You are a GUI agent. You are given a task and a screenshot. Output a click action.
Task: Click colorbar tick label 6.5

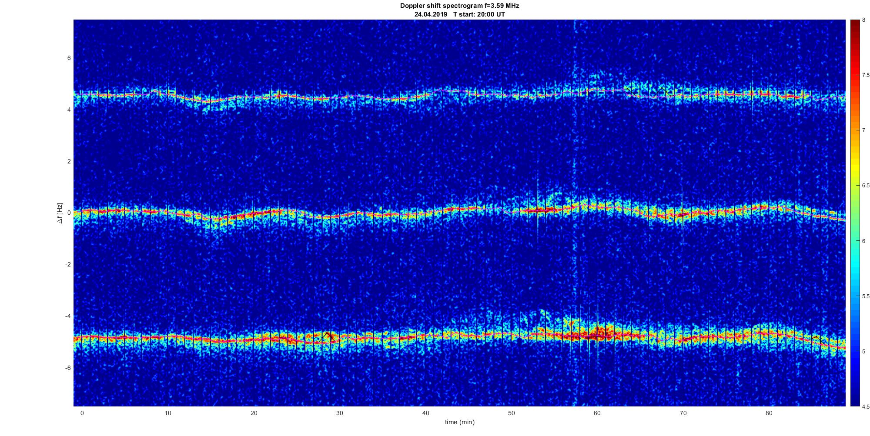point(866,185)
